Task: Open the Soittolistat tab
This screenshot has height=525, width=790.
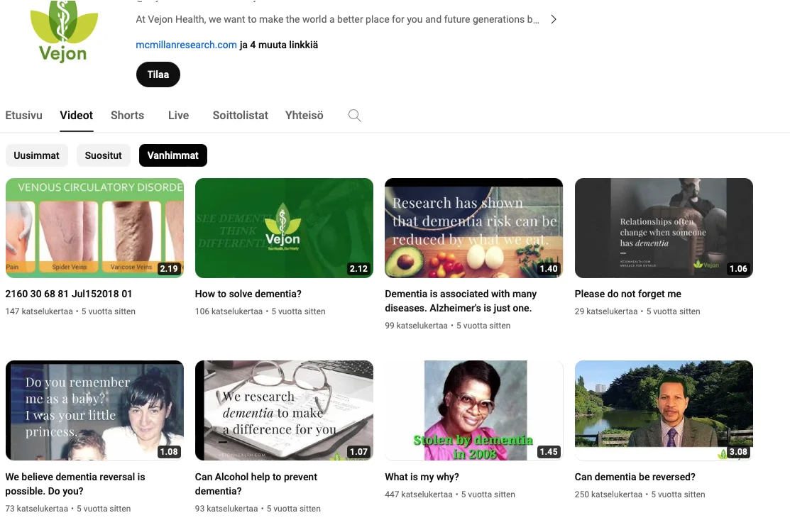Action: pos(240,115)
